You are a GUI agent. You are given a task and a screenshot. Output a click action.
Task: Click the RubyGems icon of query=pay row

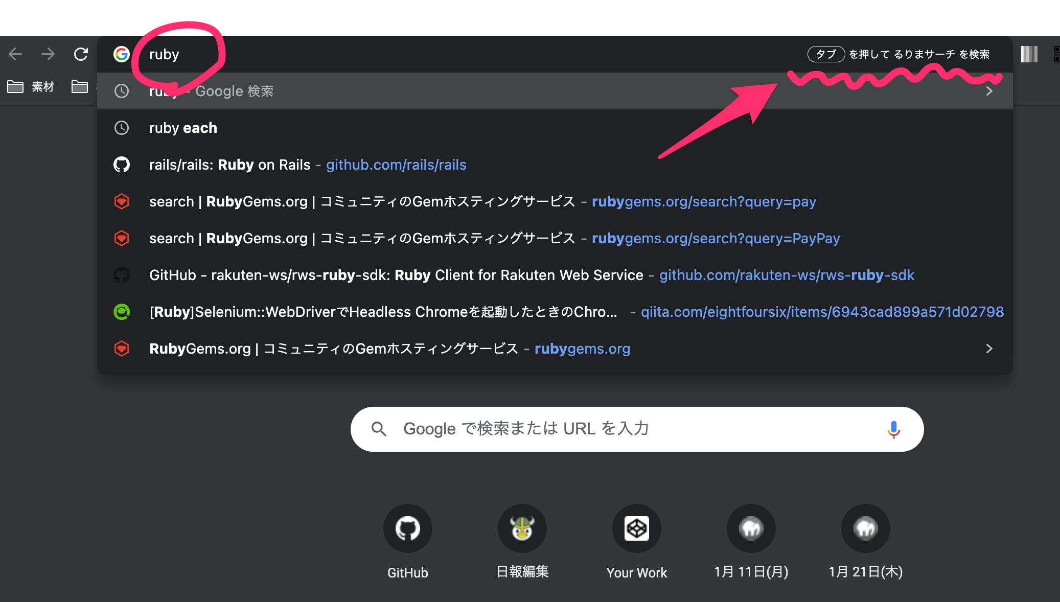[122, 201]
